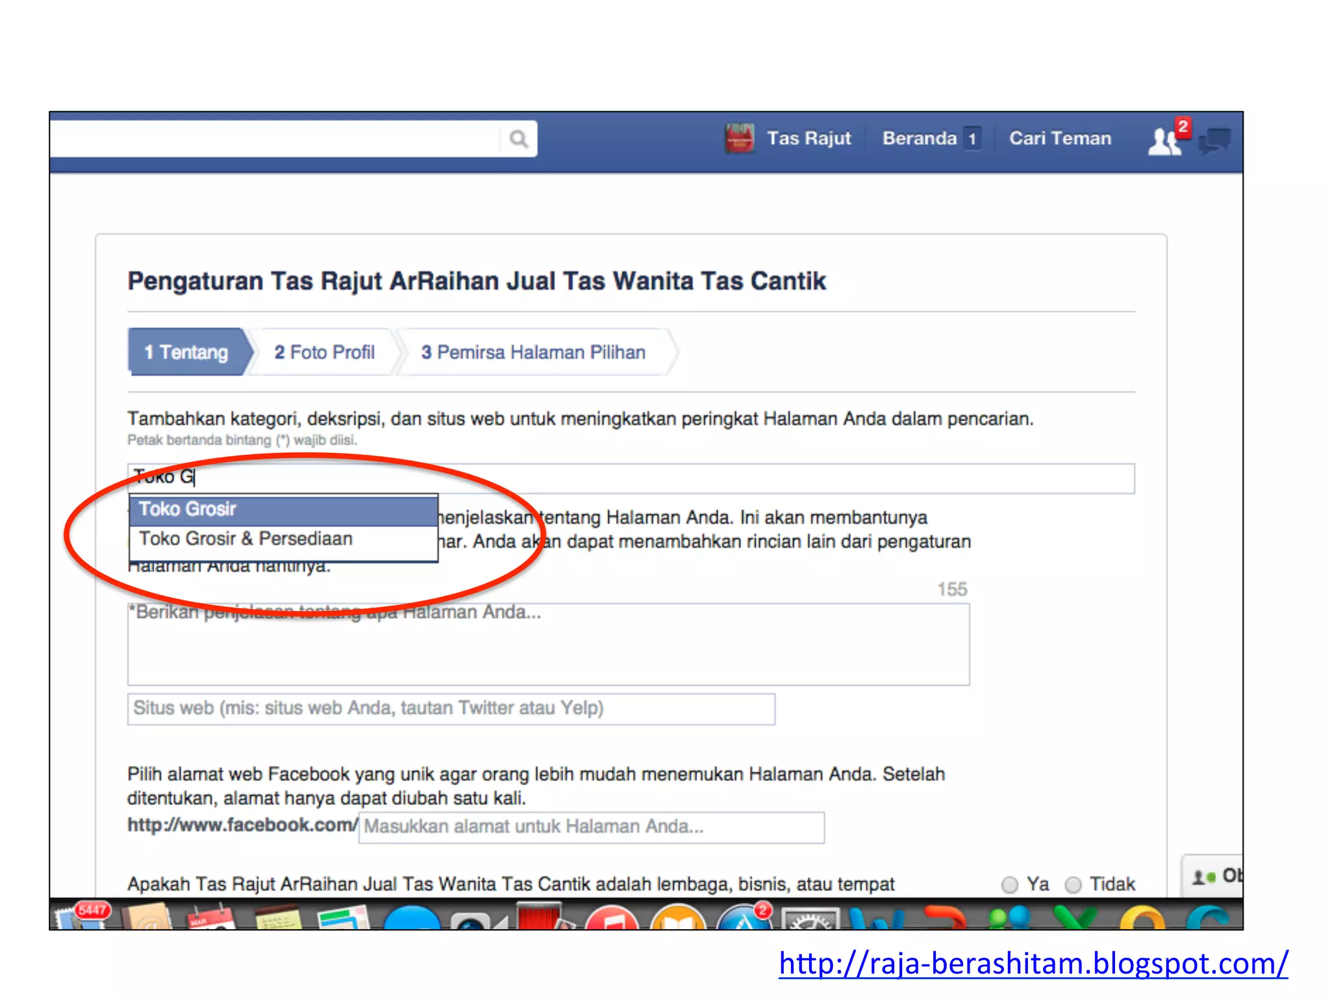Open iTunes music icon in the dock

(x=611, y=917)
